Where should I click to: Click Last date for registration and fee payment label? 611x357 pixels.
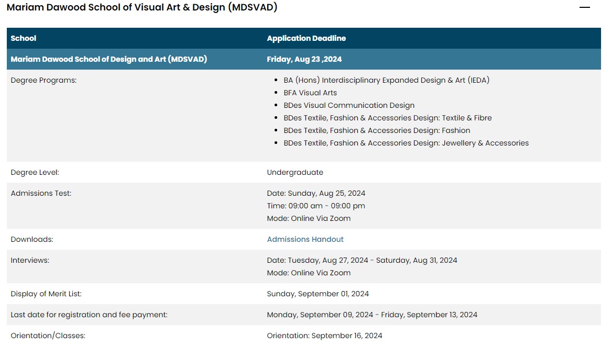point(89,315)
